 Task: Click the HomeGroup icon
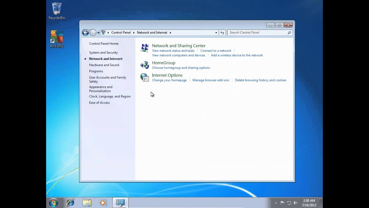144,65
